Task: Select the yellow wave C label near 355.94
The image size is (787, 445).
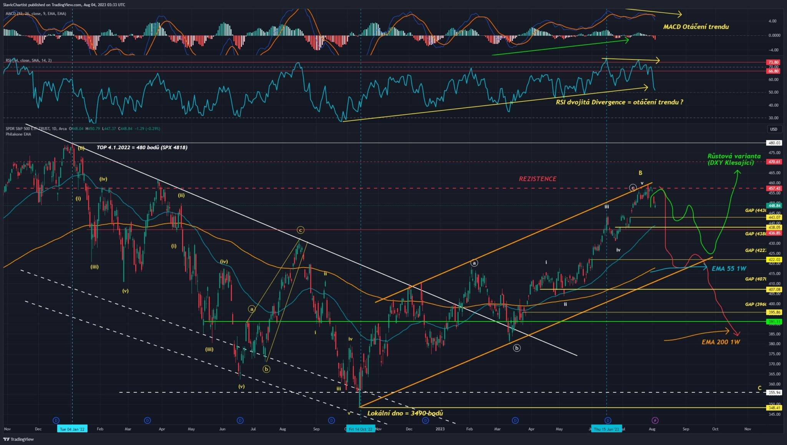Action: [759, 388]
